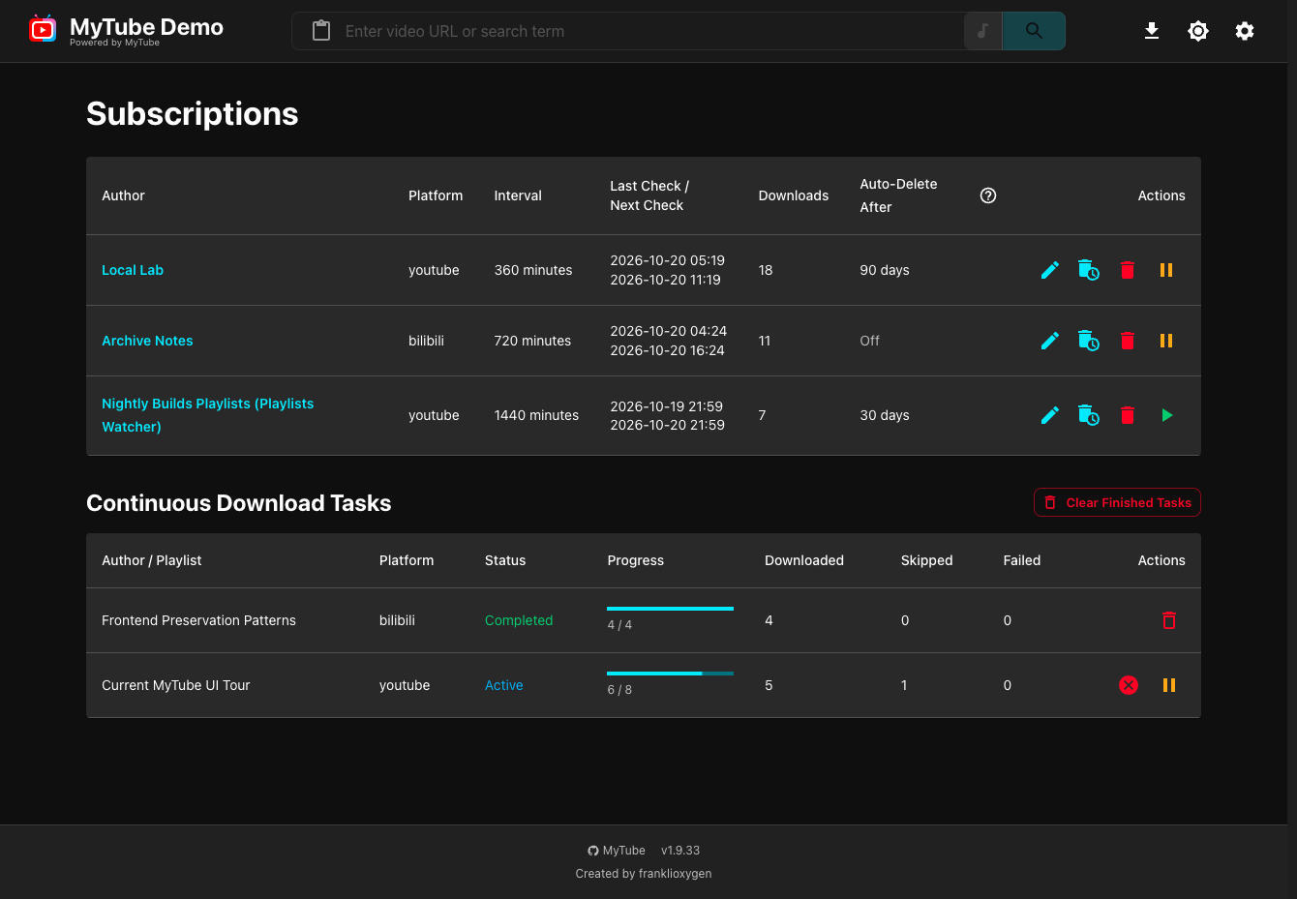Image resolution: width=1297 pixels, height=899 pixels.
Task: Resume the Nightly Builds Playlists subscription
Action: click(1166, 415)
